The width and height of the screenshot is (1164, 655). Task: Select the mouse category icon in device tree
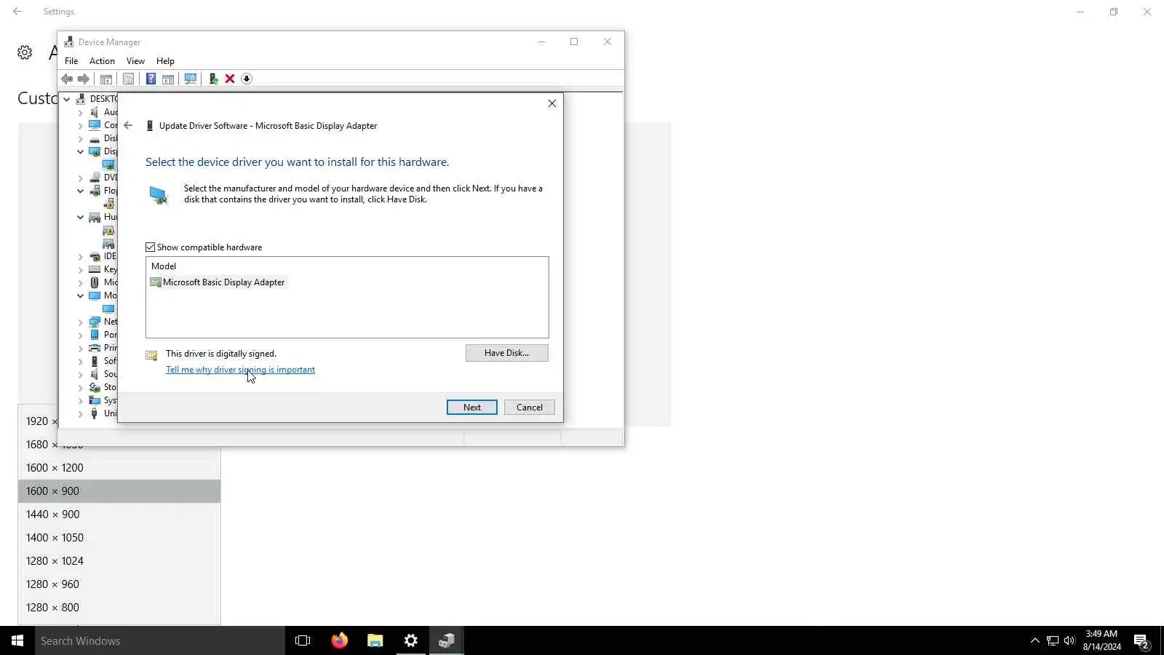coord(95,282)
